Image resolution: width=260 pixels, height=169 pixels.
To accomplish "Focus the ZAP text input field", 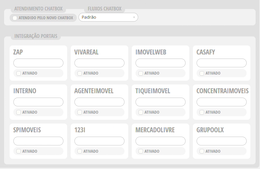I will (38, 63).
